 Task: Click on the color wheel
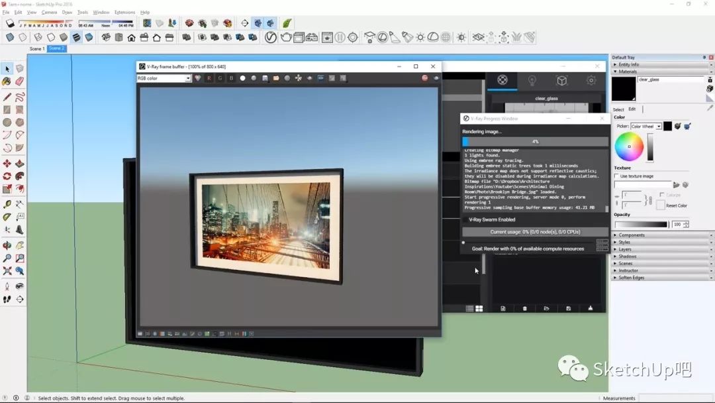(629, 146)
